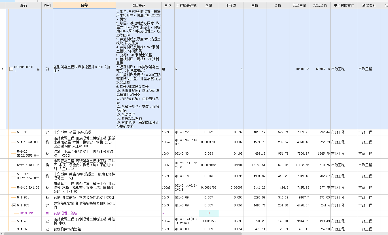Click the 名称 column header
This screenshot has width=388, height=235.
pyautogui.click(x=84, y=6)
